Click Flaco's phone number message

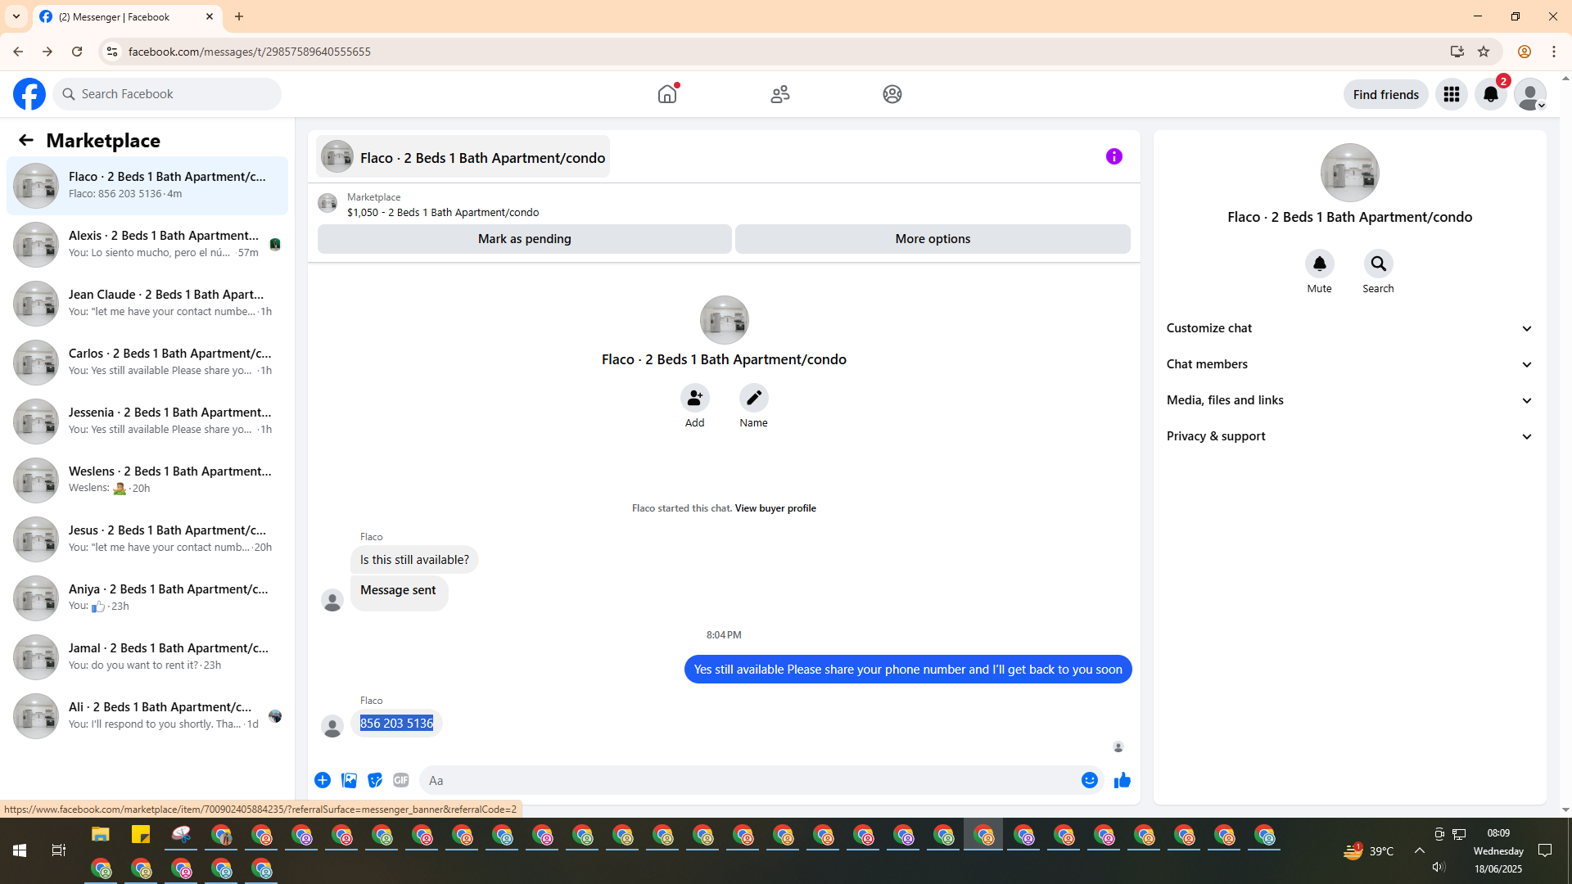(396, 724)
